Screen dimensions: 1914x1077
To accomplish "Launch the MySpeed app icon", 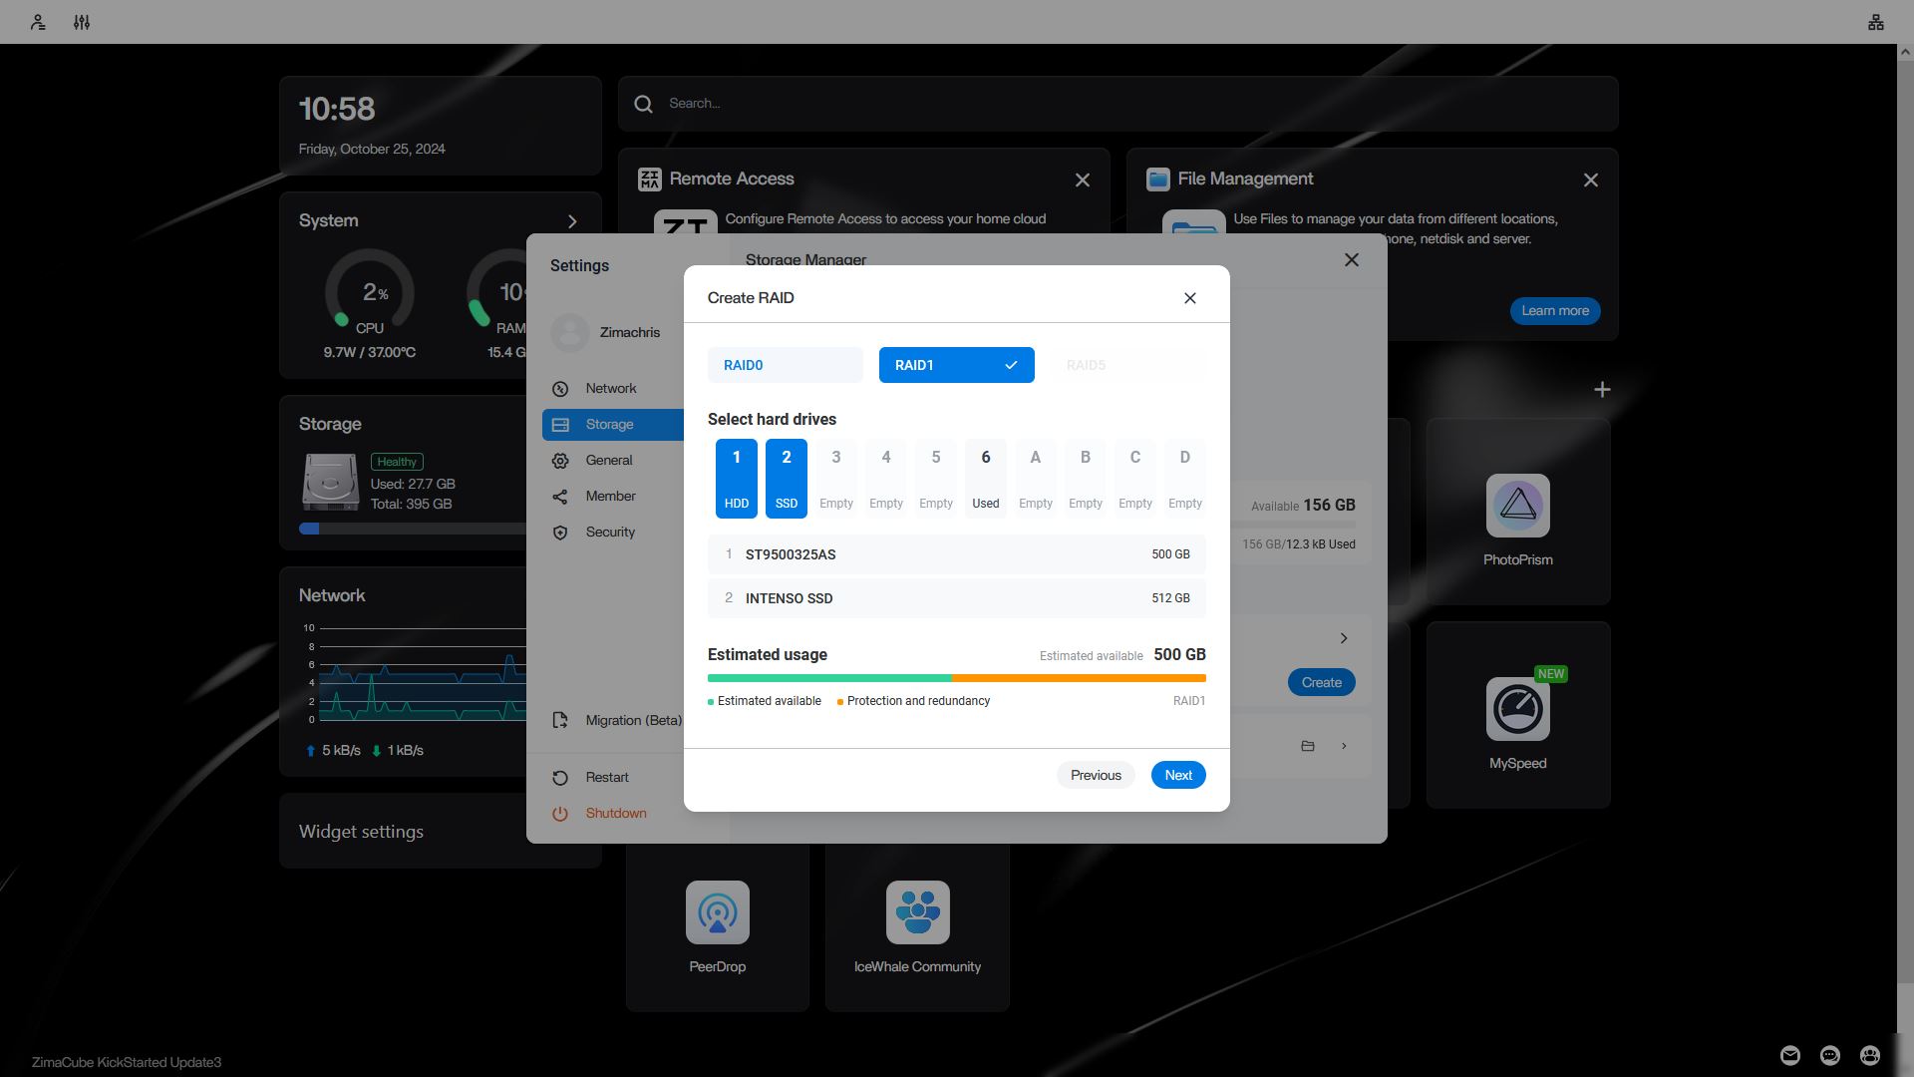I will tap(1517, 709).
